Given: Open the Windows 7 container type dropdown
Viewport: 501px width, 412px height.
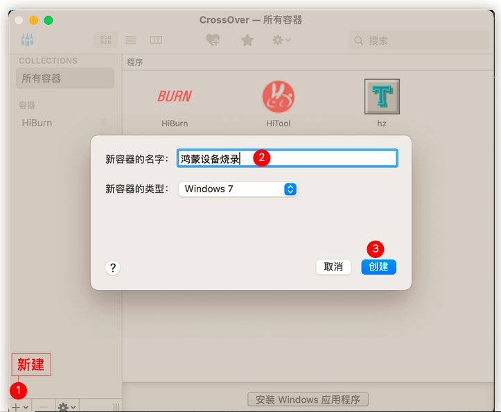Looking at the screenshot, I should click(x=238, y=189).
